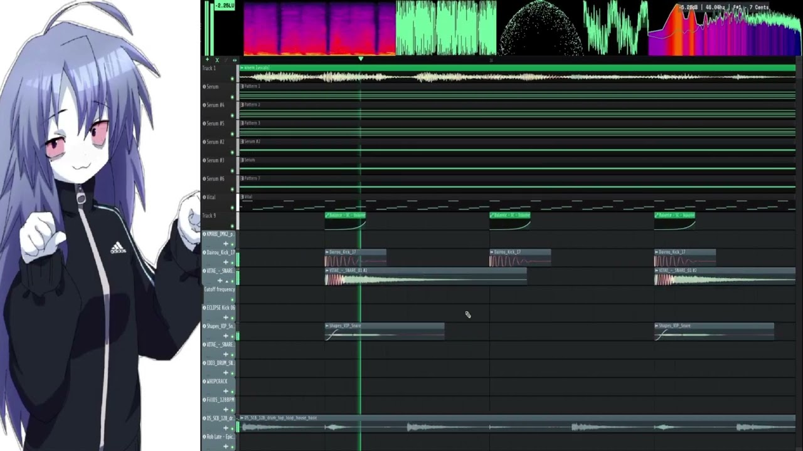Click the plus icon on ECLIPSE Kick 06 track
The width and height of the screenshot is (803, 451).
226,317
